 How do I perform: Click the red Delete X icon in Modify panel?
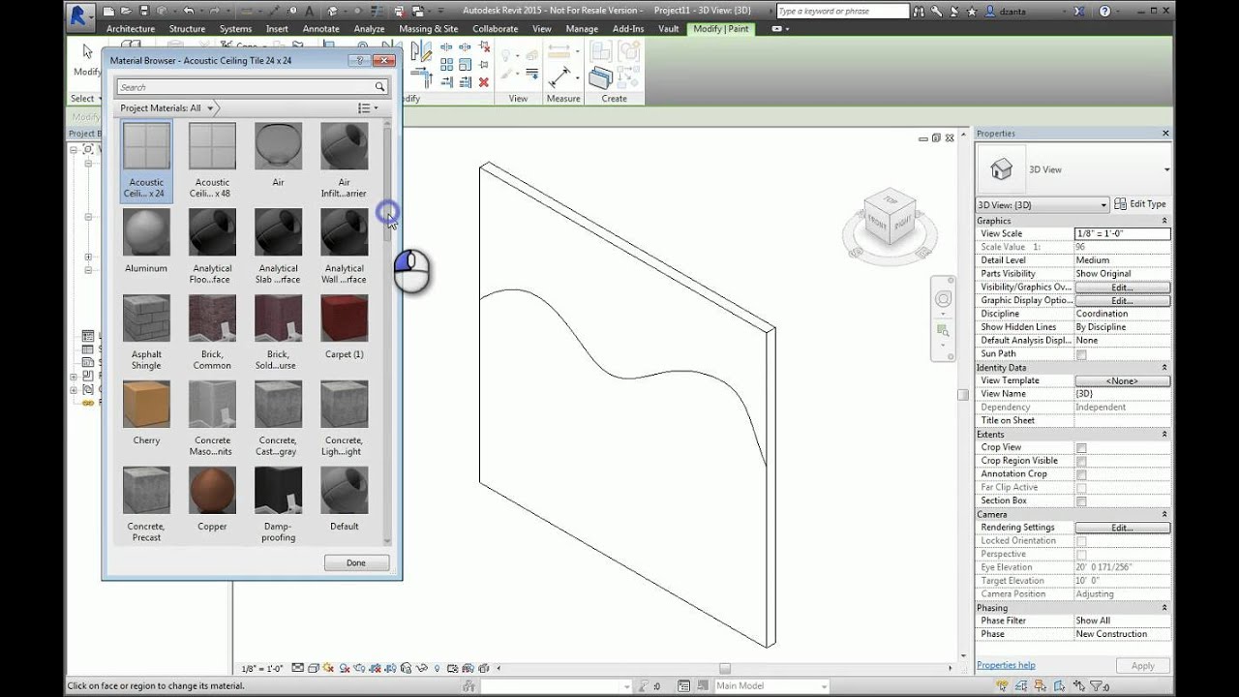[x=483, y=82]
